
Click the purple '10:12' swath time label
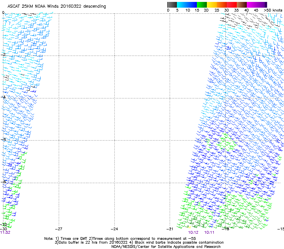(x=193, y=233)
